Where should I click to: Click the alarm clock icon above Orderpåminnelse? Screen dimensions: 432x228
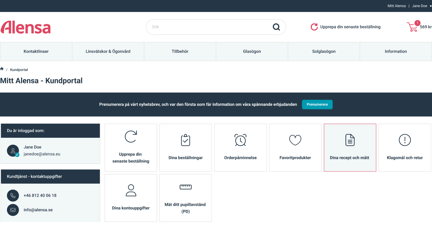click(240, 140)
